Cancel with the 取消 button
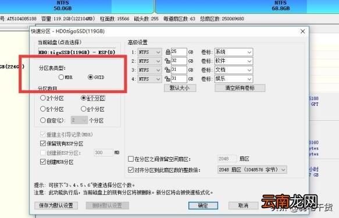The width and height of the screenshot is (339, 218). click(243, 205)
